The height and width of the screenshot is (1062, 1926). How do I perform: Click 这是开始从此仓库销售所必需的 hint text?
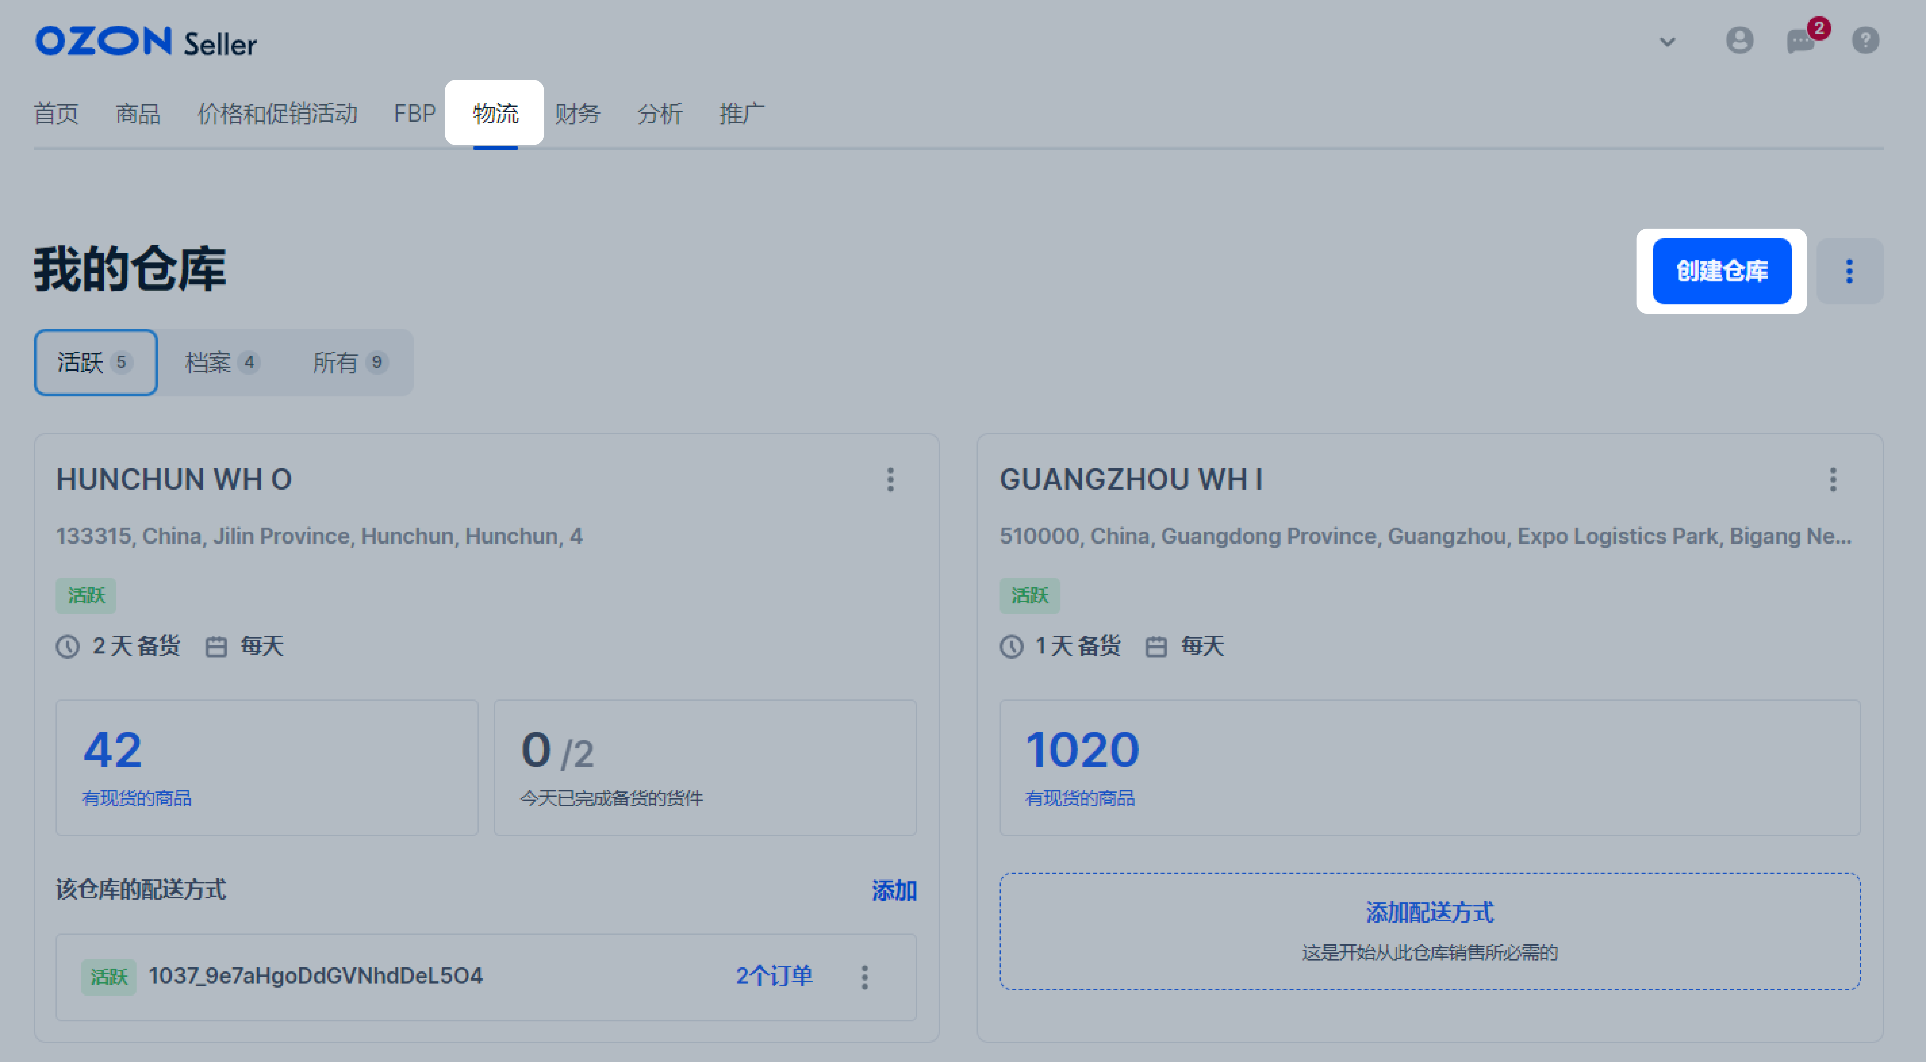click(x=1430, y=953)
